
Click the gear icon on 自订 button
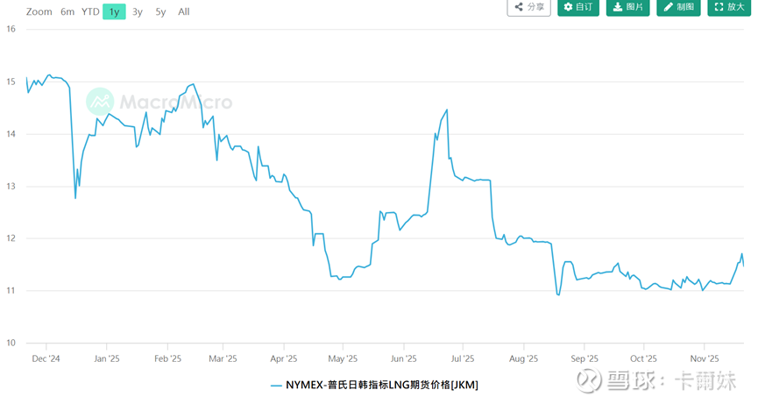pyautogui.click(x=568, y=7)
